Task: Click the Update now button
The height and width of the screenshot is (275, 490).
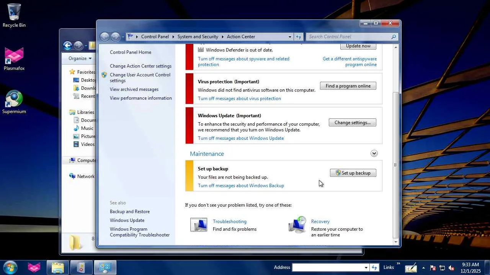Action: [358, 46]
